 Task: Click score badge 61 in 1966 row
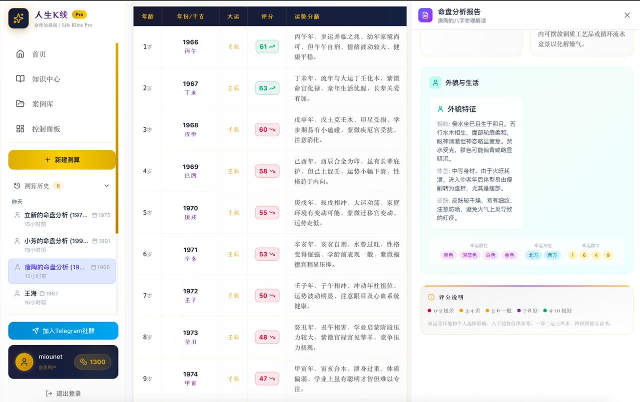[x=267, y=46]
